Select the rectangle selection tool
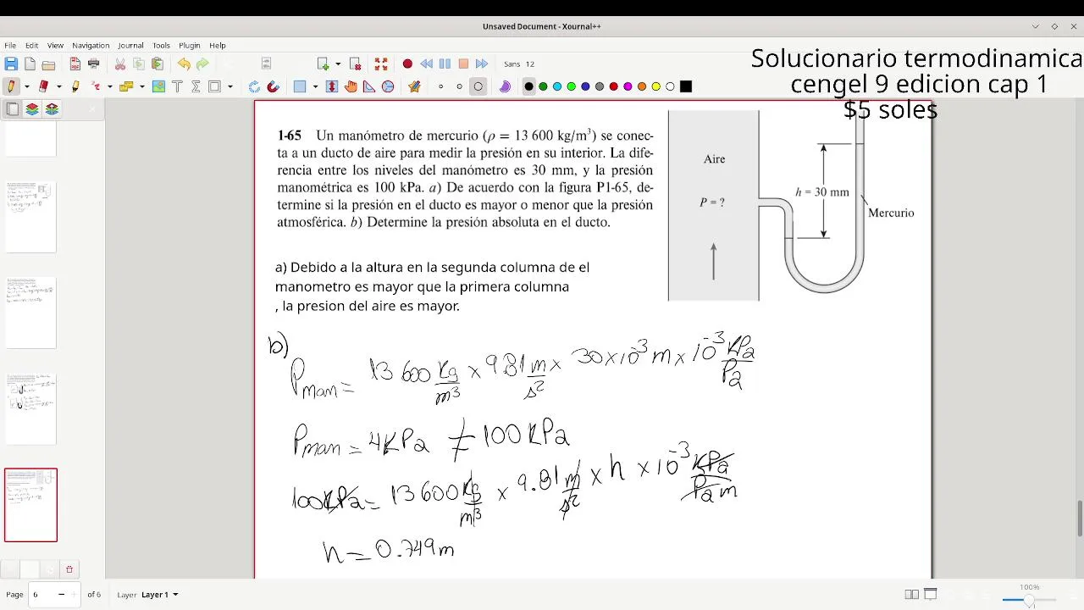This screenshot has width=1084, height=610. click(300, 86)
